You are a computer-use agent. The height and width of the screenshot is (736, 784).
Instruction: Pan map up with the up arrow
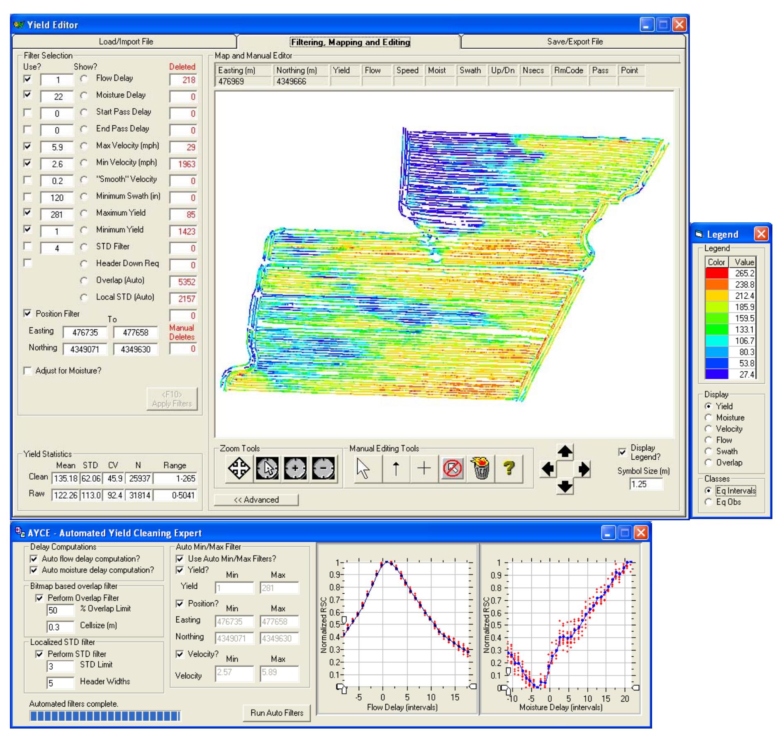pos(565,452)
